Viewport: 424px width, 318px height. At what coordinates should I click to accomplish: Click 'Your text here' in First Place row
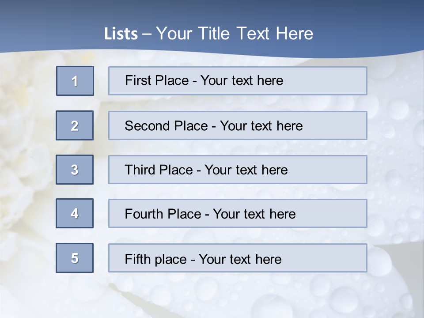pos(242,80)
